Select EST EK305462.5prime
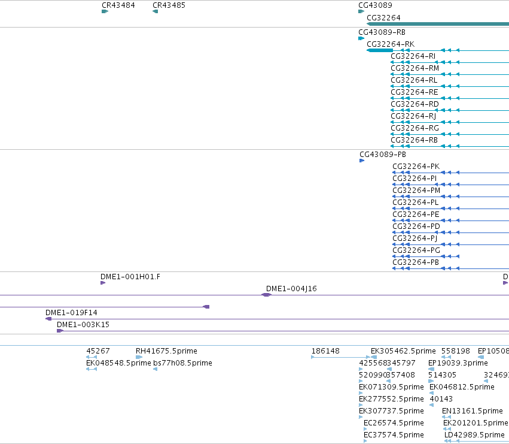Screen dimensions: 509x444 [374, 357]
